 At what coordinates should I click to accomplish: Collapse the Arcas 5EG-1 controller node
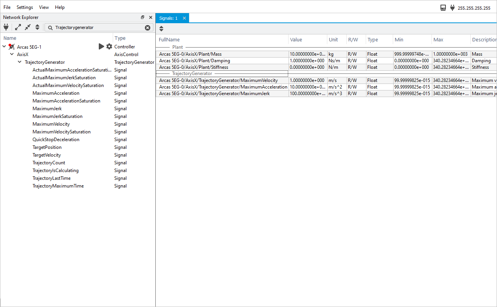(4, 47)
